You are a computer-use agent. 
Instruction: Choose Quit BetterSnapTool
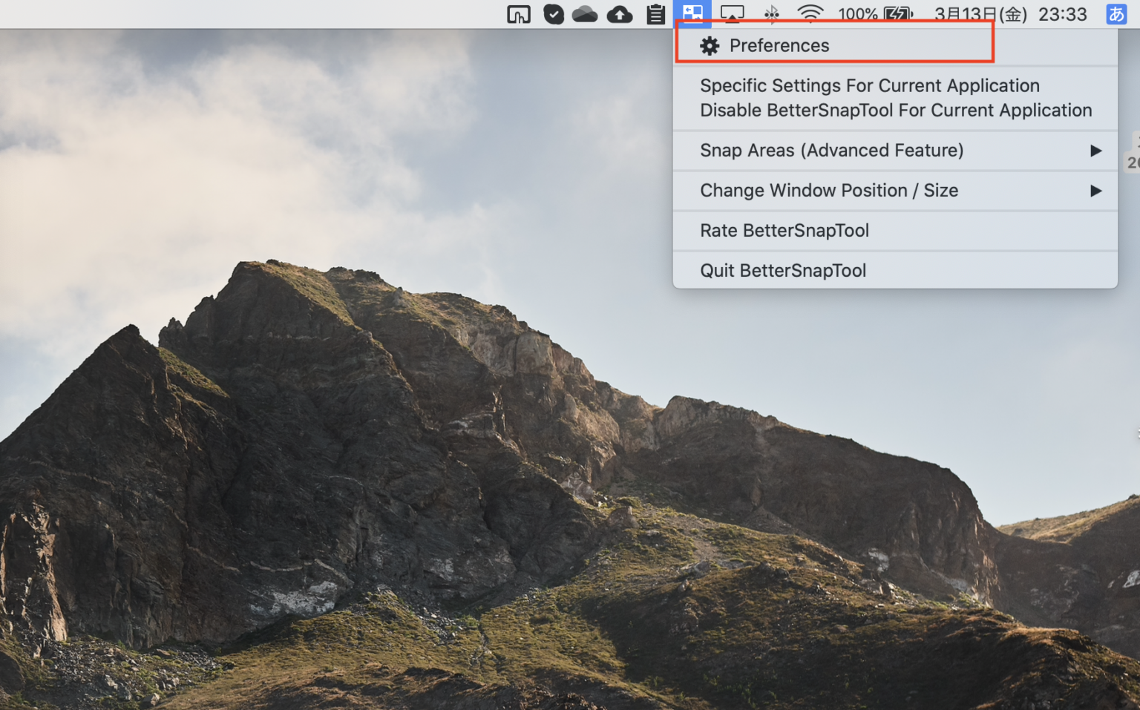tap(894, 271)
